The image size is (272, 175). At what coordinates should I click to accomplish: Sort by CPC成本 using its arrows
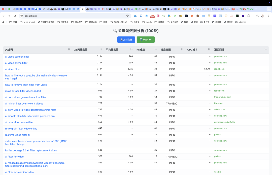(209, 50)
